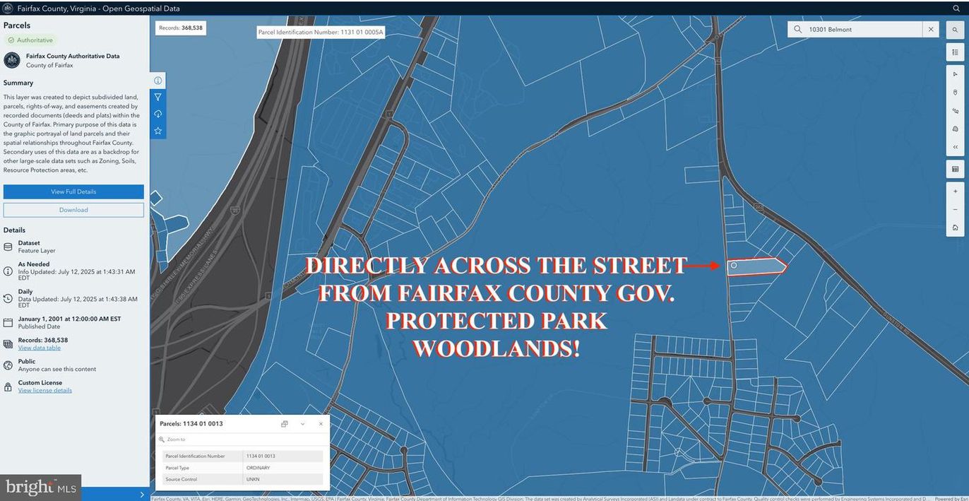Choose the line drawing selection tool
Screen dimensions: 969x501
[x=955, y=111]
